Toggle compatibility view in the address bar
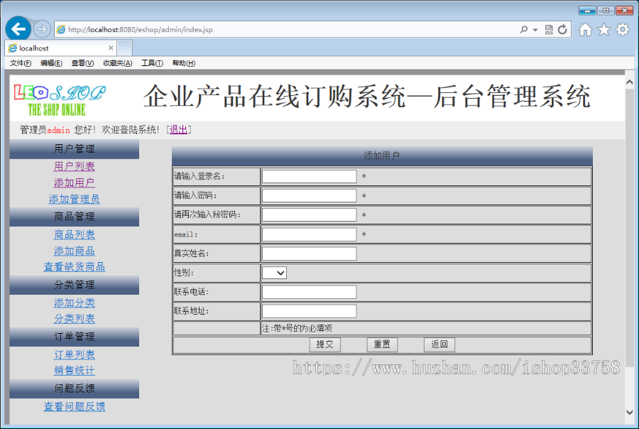This screenshot has width=639, height=429. click(x=548, y=29)
